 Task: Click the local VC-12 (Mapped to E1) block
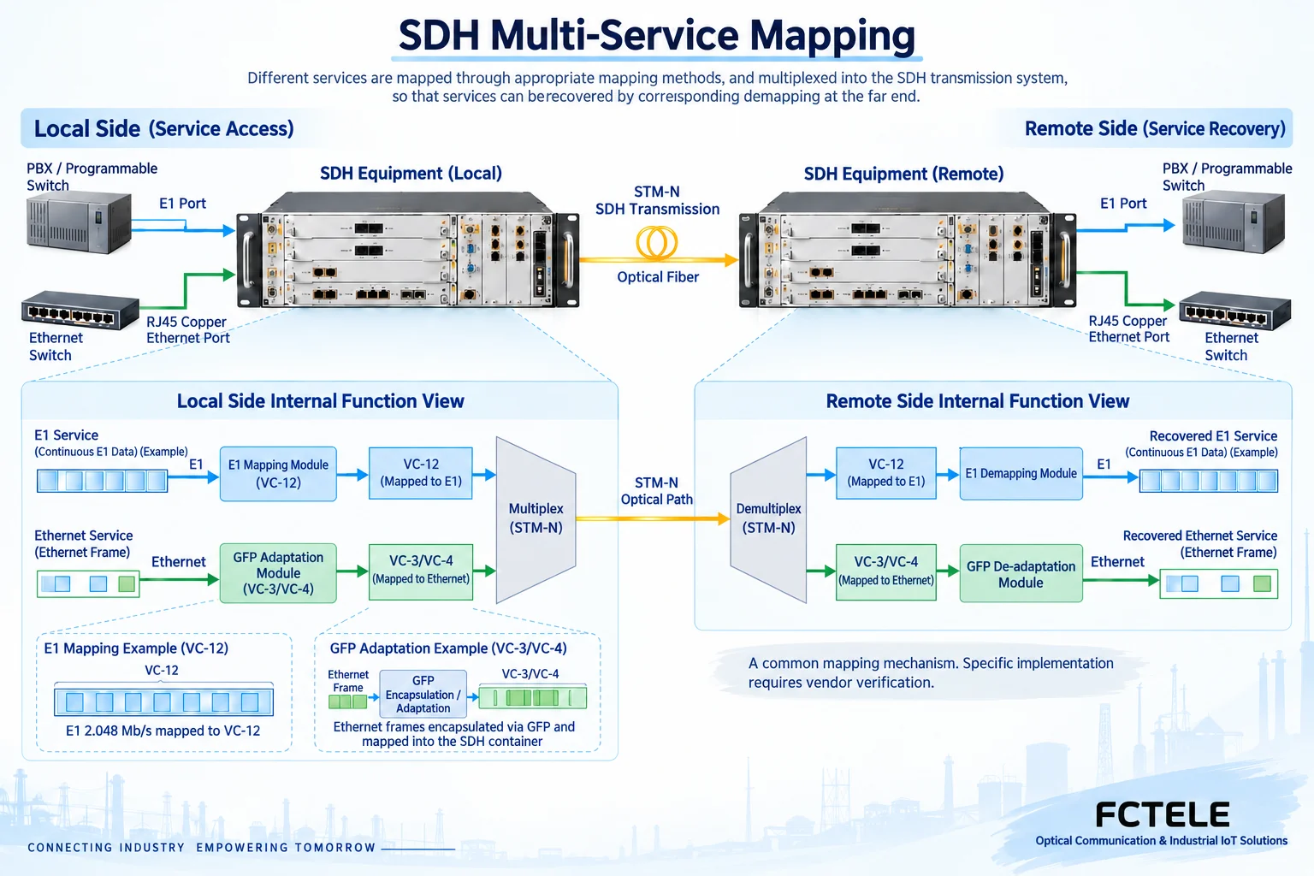click(421, 473)
